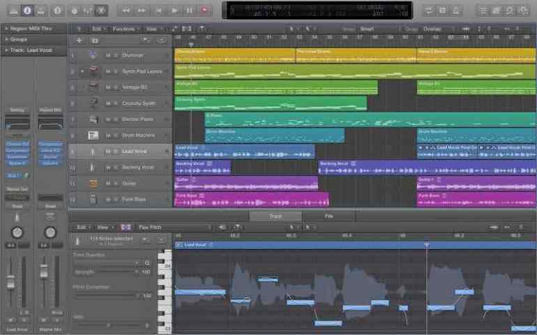Image resolution: width=537 pixels, height=335 pixels.
Task: Click the Compressor plugin on Master channel
Action: click(x=50, y=144)
